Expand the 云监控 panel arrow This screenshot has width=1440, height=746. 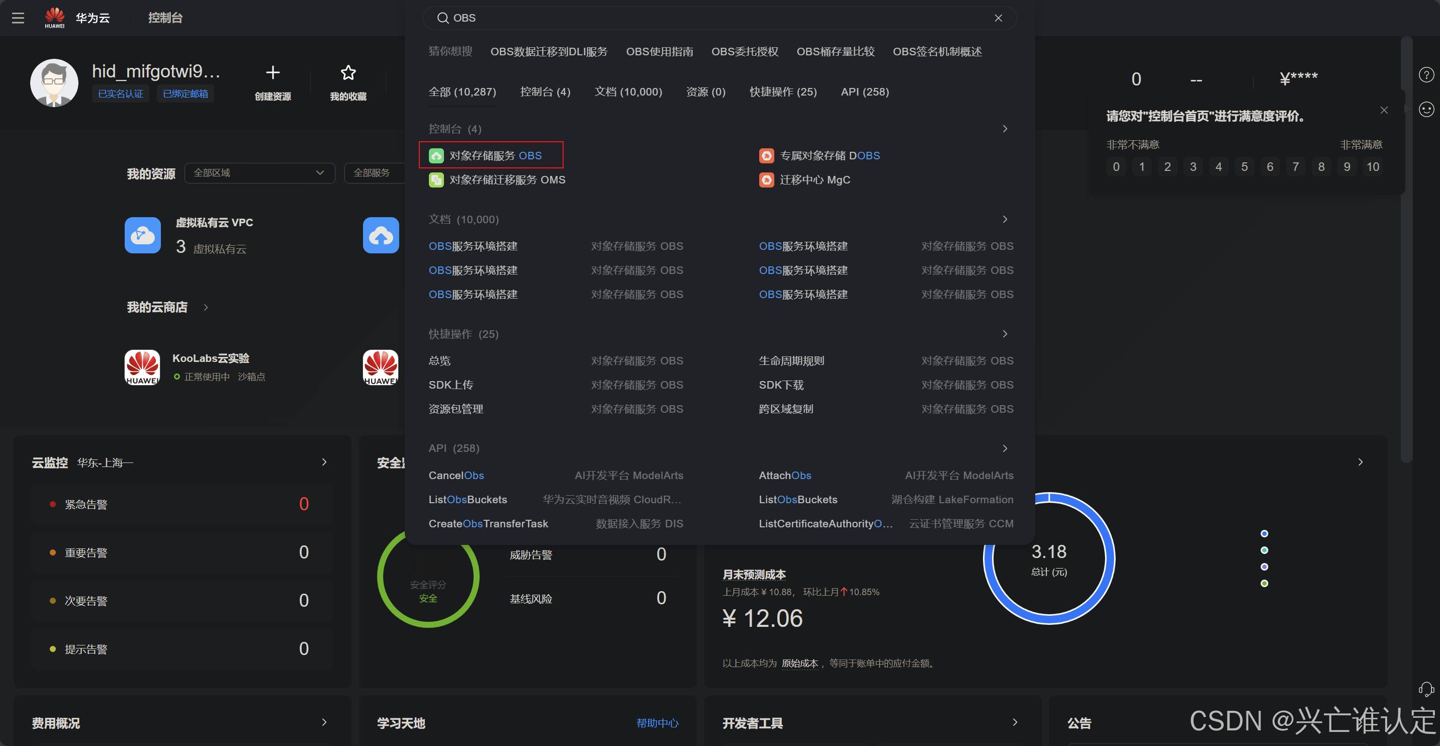[x=324, y=462]
